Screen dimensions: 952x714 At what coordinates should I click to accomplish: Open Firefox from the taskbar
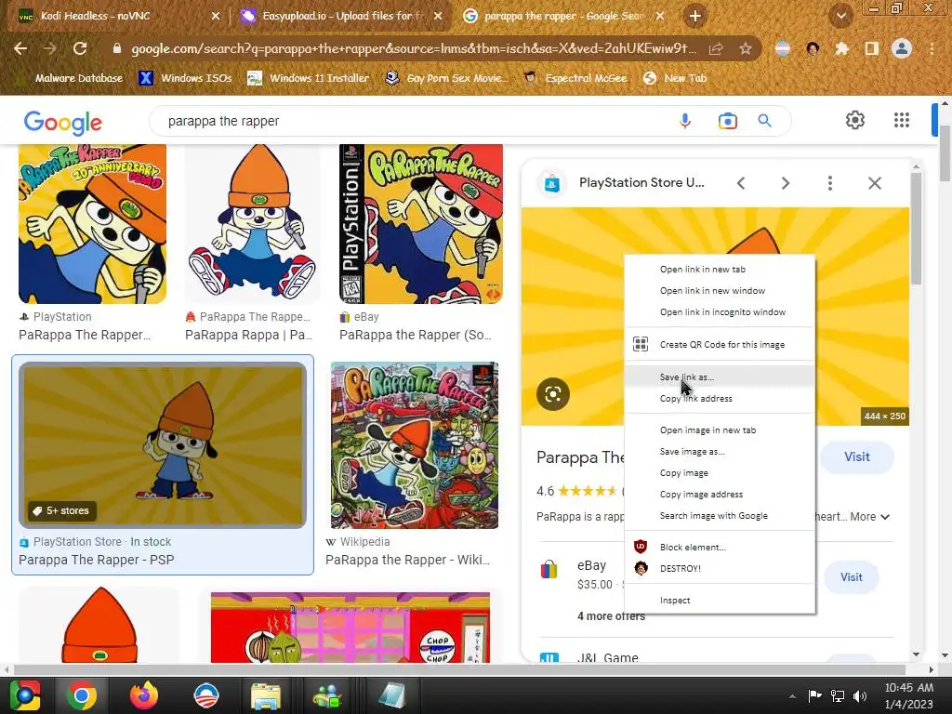144,695
